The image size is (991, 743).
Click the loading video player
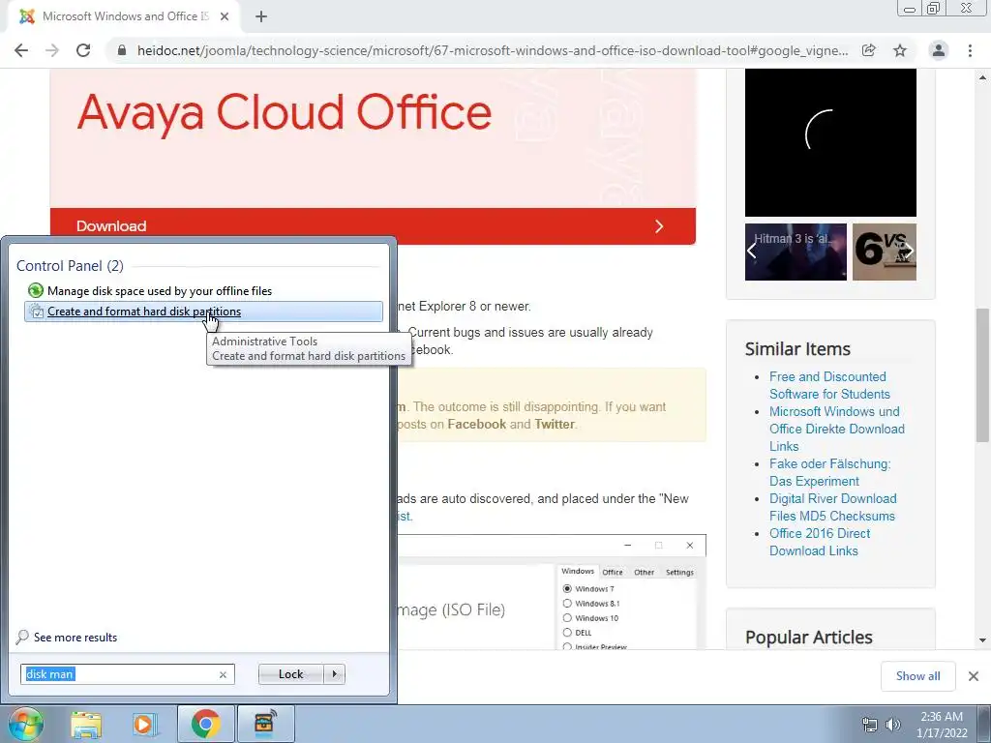tap(830, 142)
